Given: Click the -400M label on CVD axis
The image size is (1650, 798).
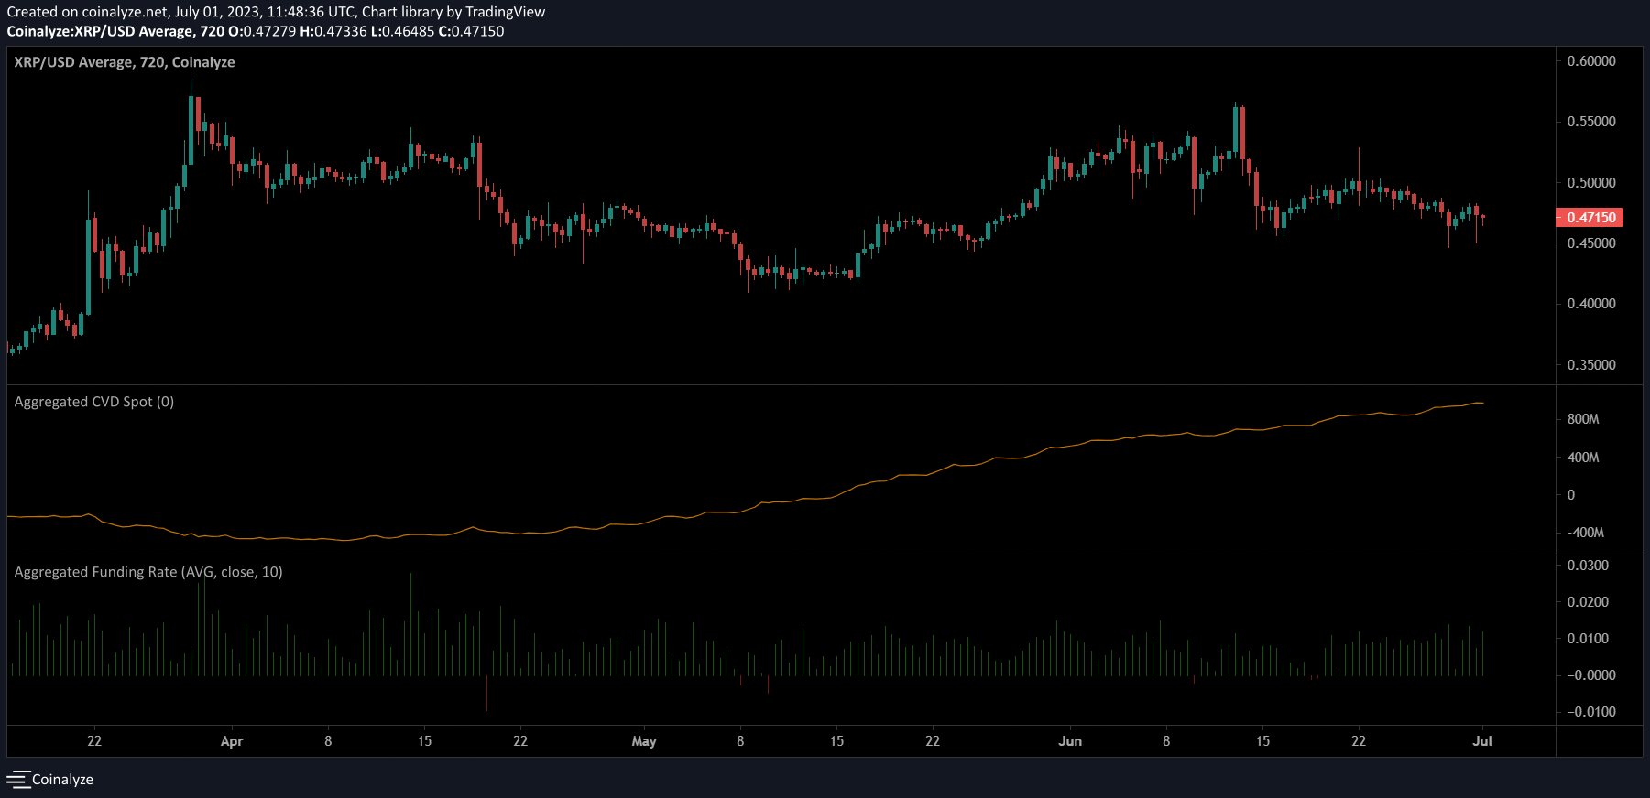Looking at the screenshot, I should coord(1585,533).
